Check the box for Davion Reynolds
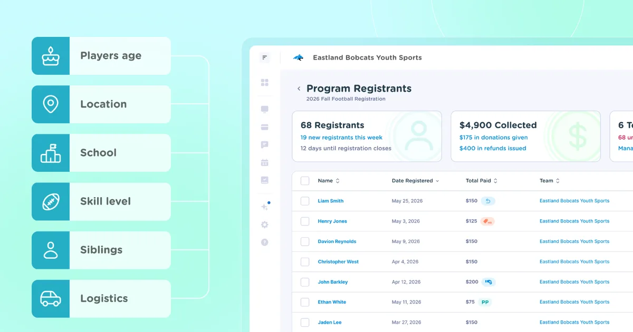 coord(305,241)
